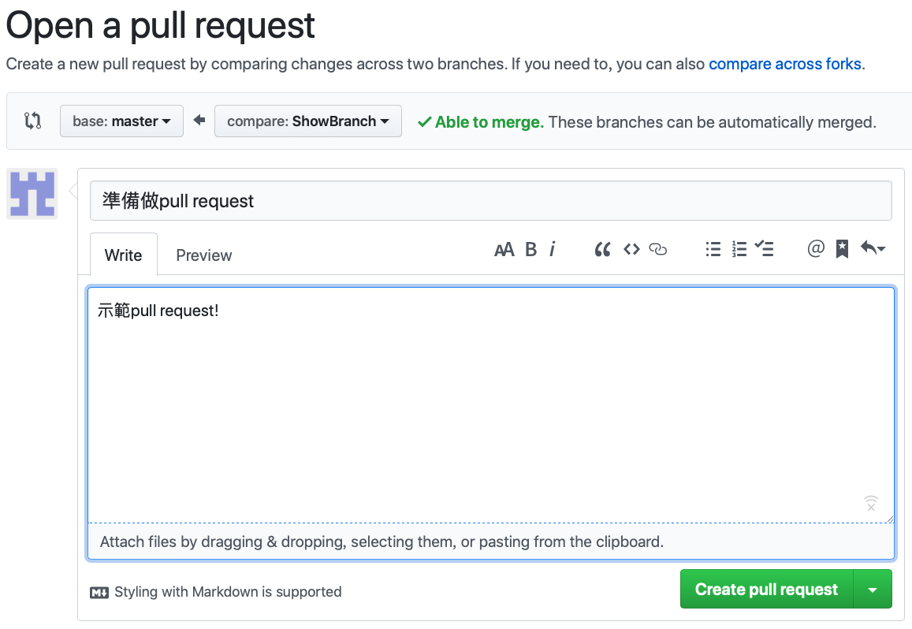Open the compare: ShowBranch dropdown
Viewport: 912px width, 629px height.
[307, 121]
